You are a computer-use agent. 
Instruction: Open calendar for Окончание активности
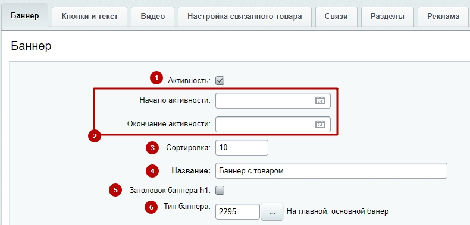(320, 124)
